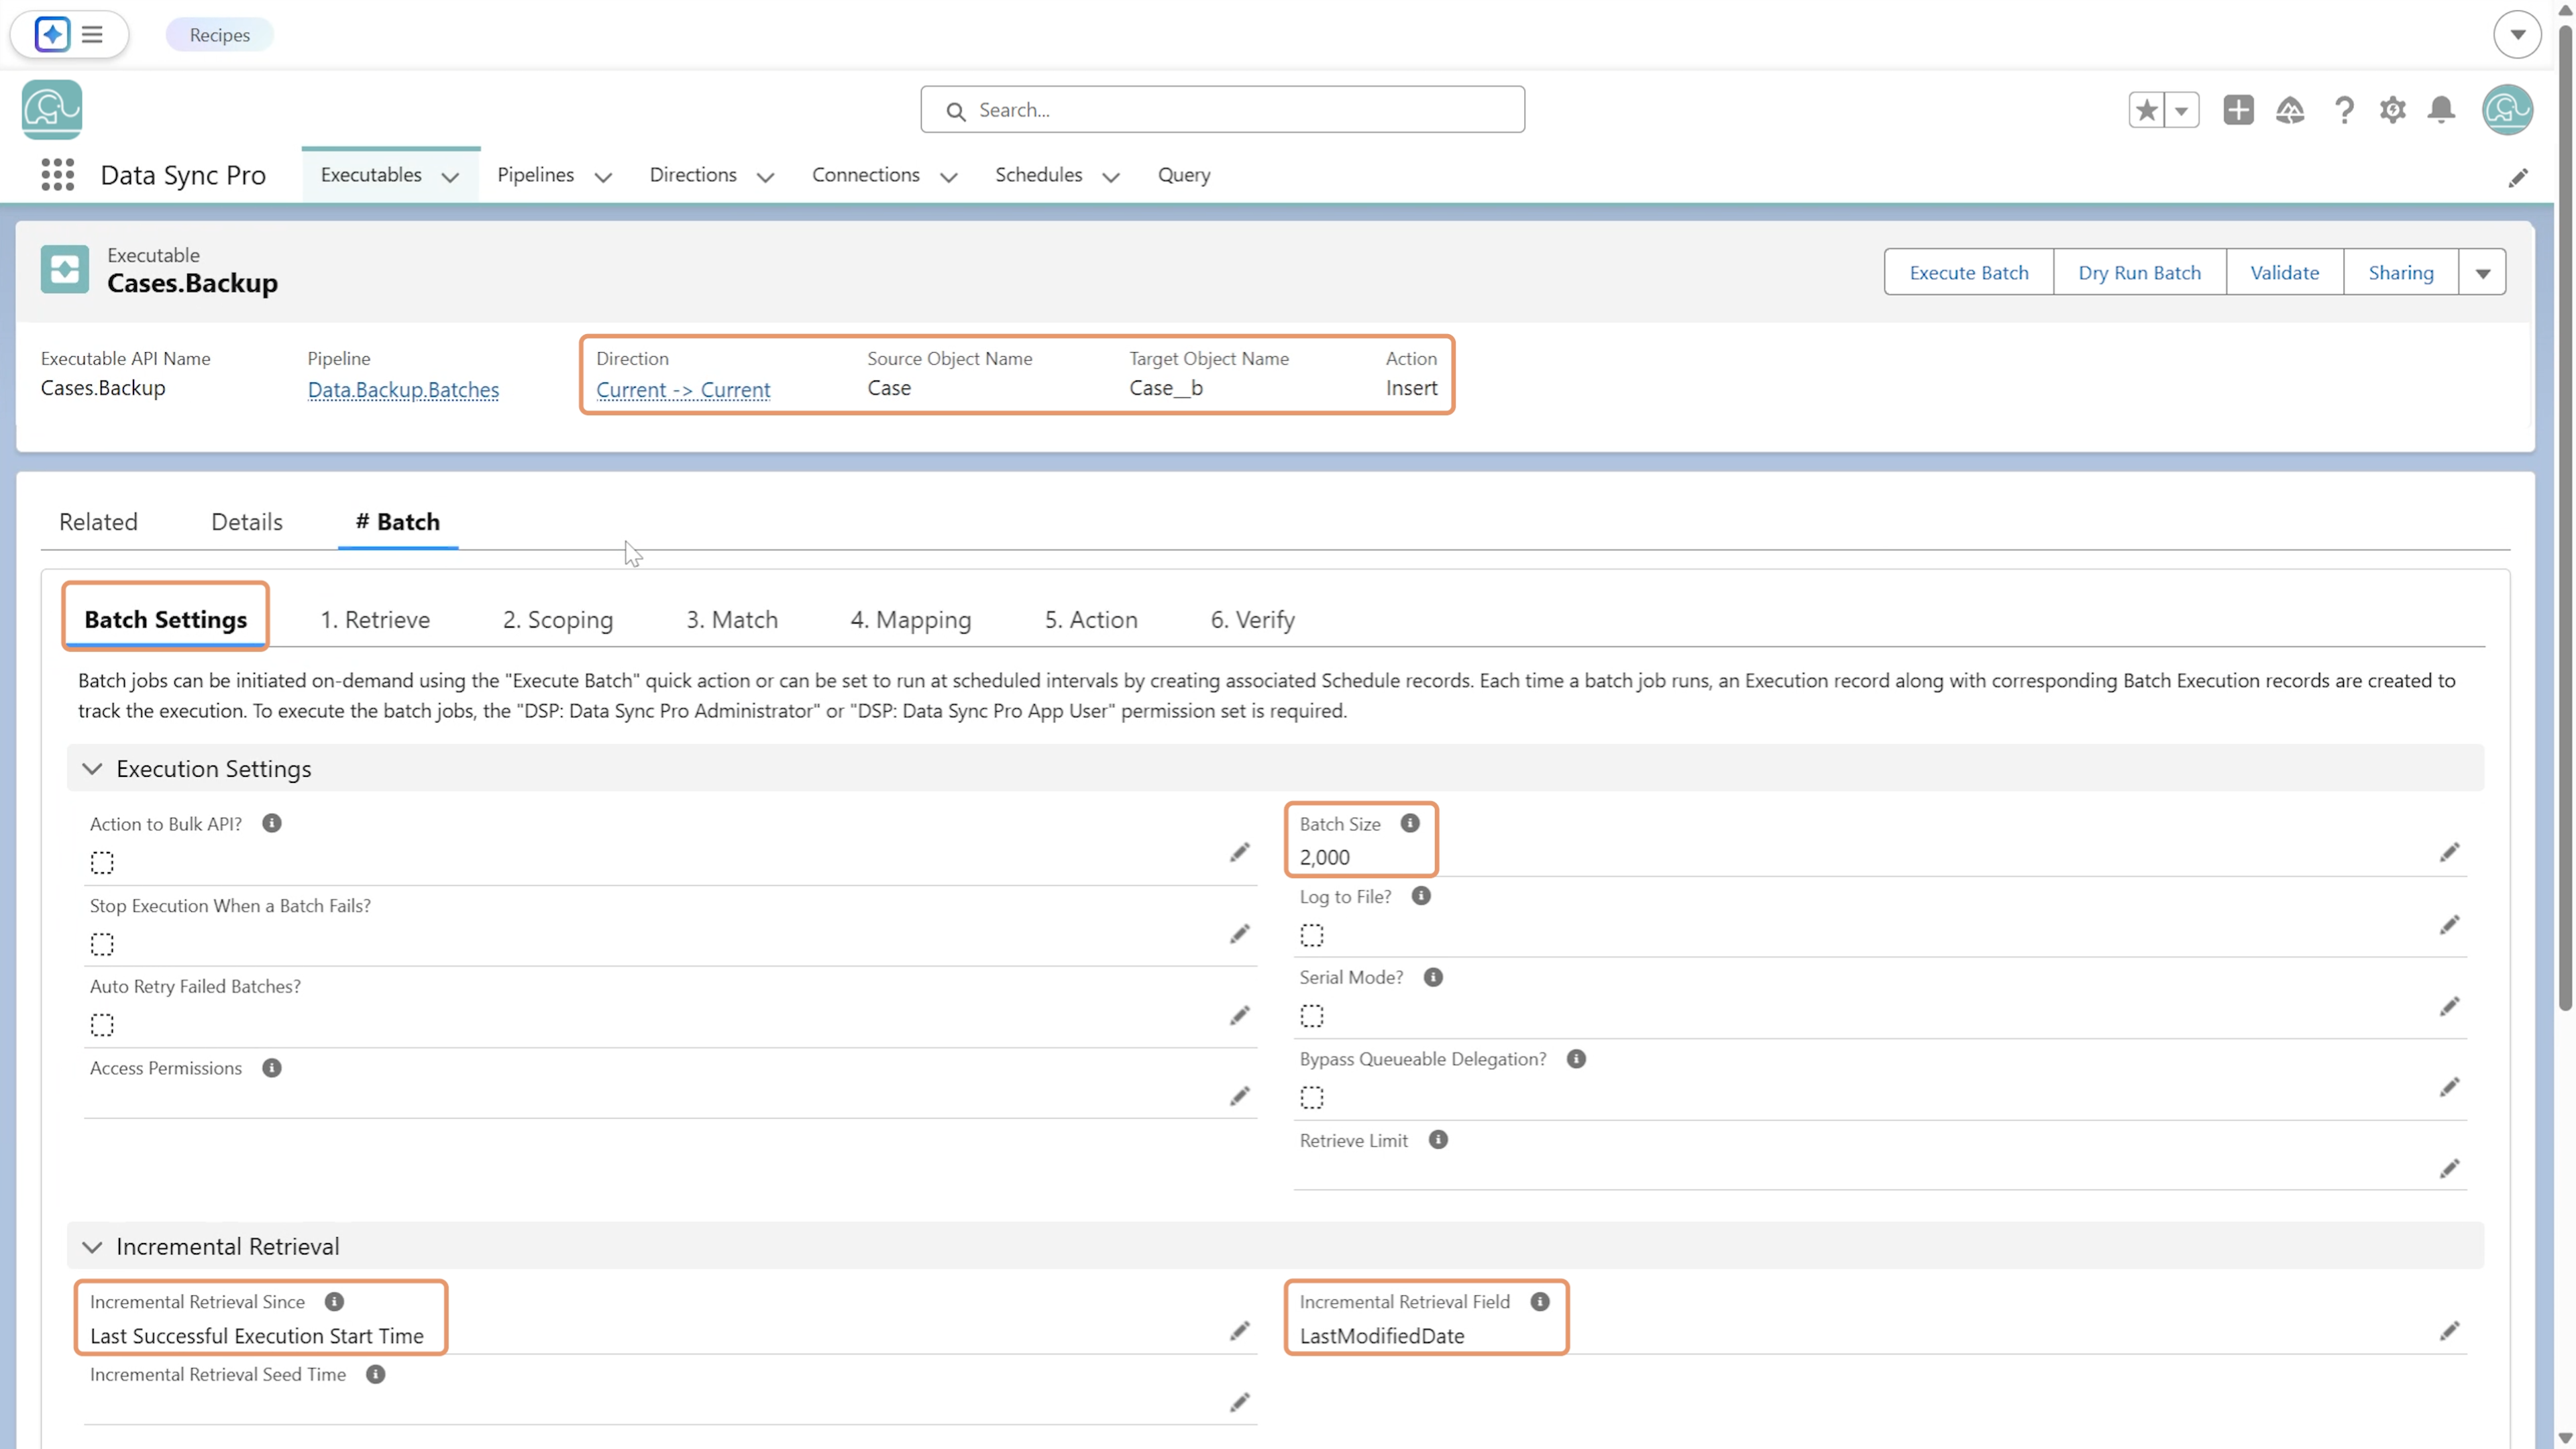Click the Dry Run Batch button
Screen dimensions: 2576x1449
2140,273
